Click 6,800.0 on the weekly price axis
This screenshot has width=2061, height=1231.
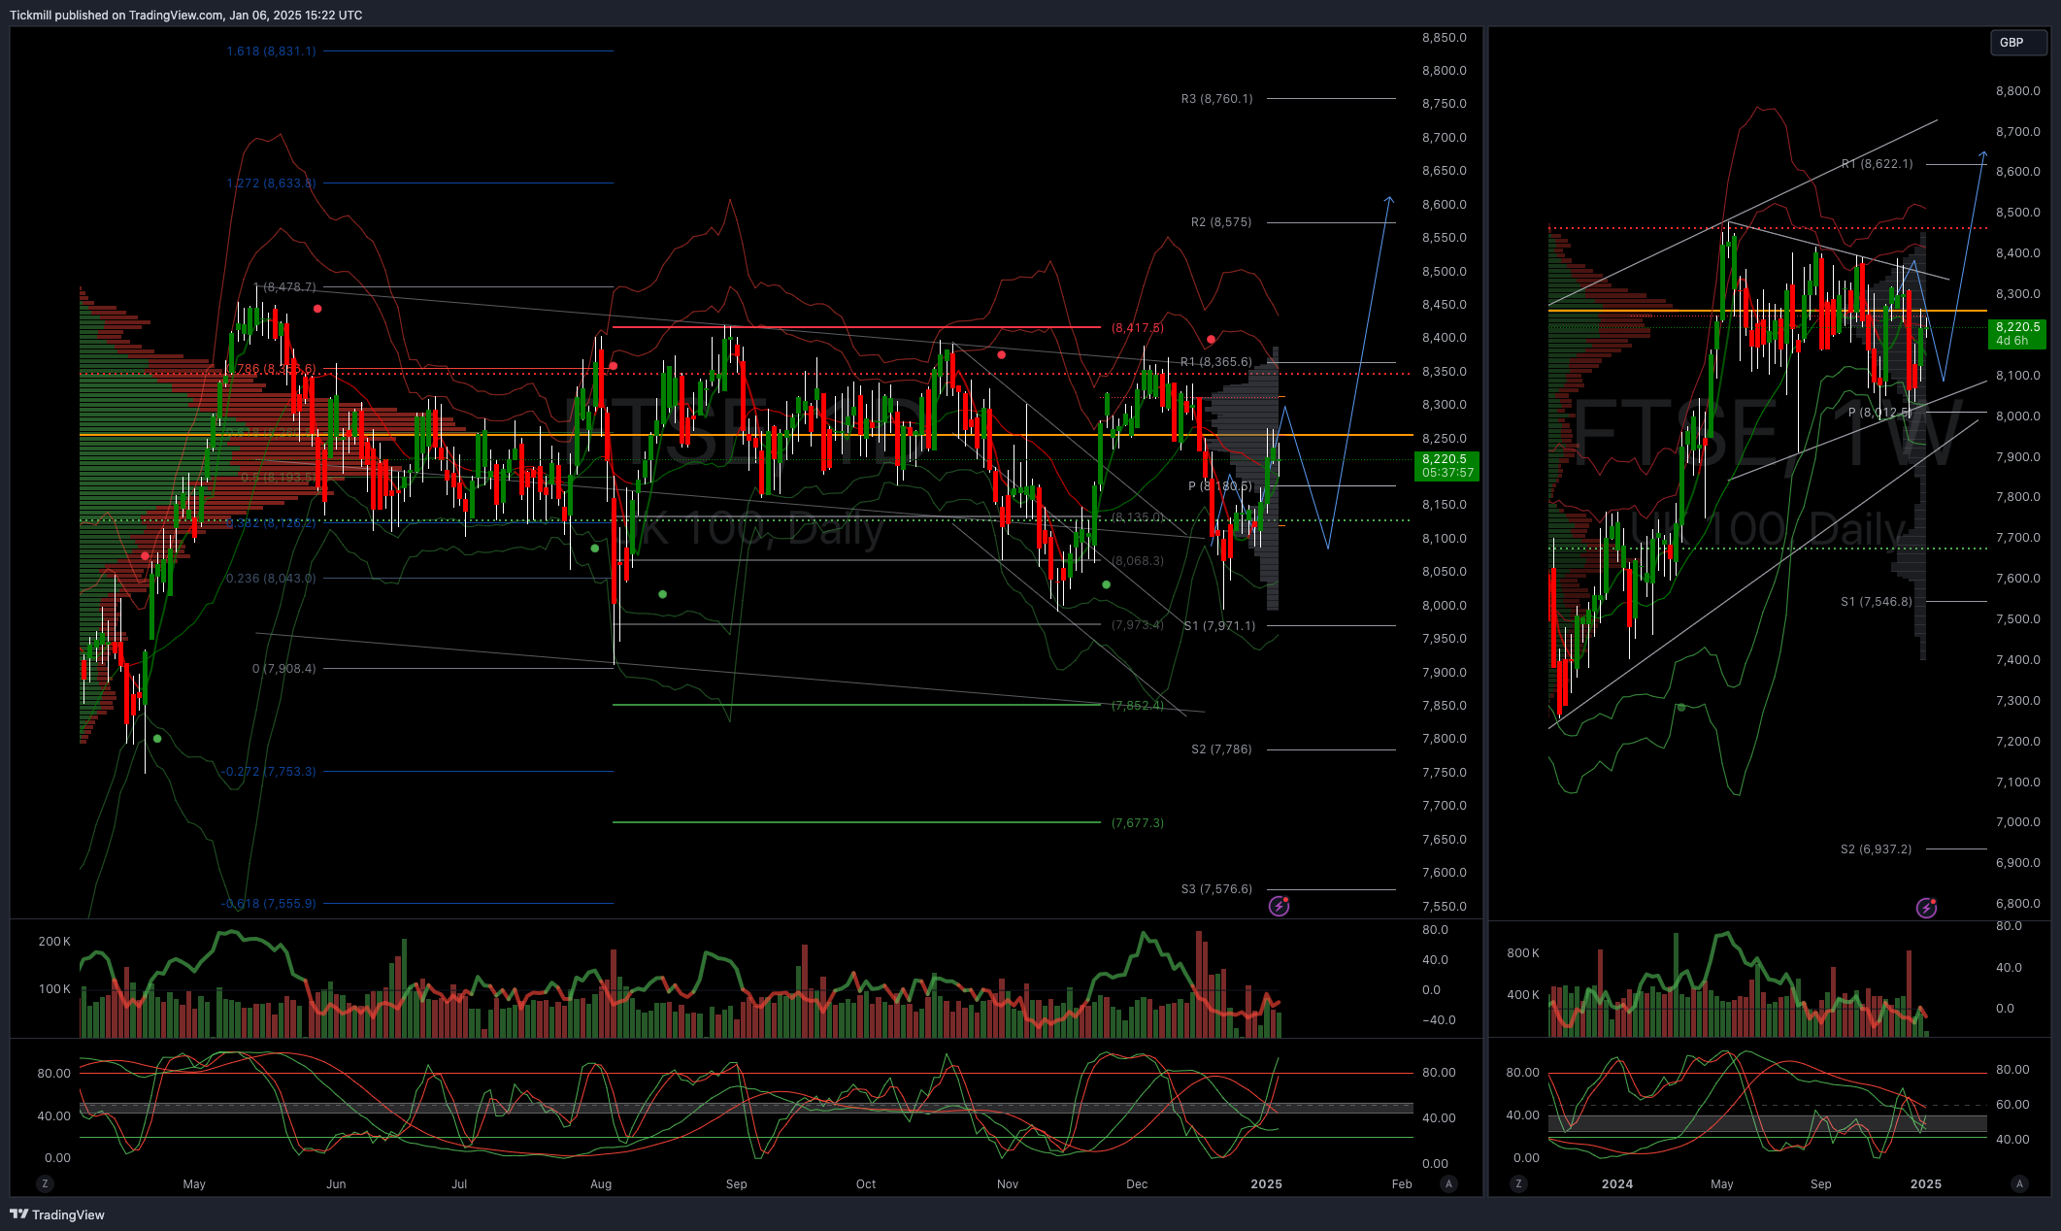click(2018, 903)
